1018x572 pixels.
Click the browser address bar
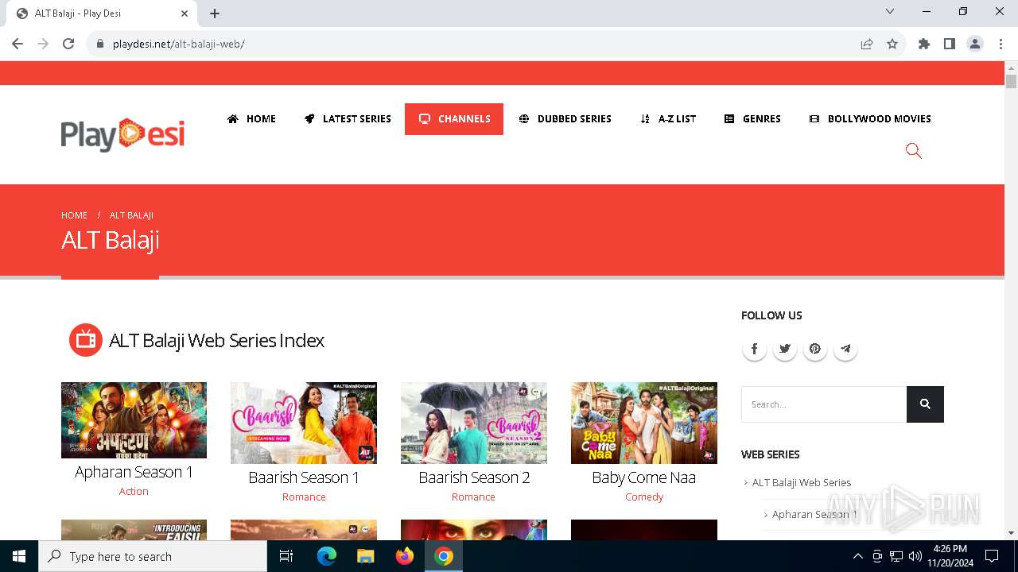pos(477,44)
